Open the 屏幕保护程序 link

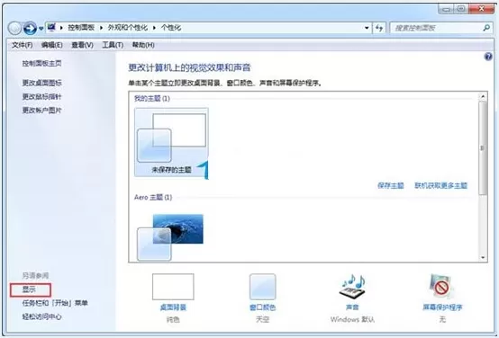[442, 307]
